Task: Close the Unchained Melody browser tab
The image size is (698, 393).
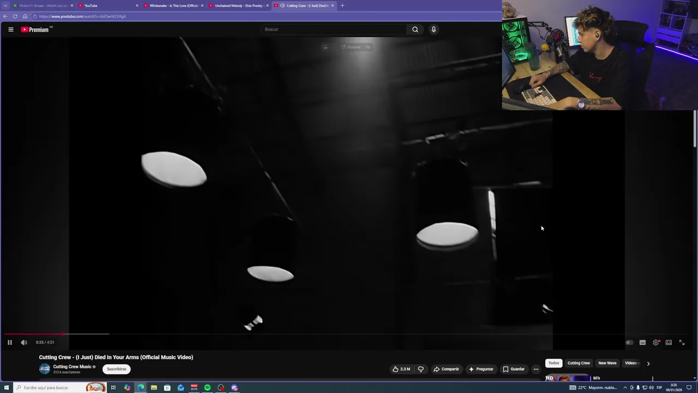Action: click(x=267, y=5)
